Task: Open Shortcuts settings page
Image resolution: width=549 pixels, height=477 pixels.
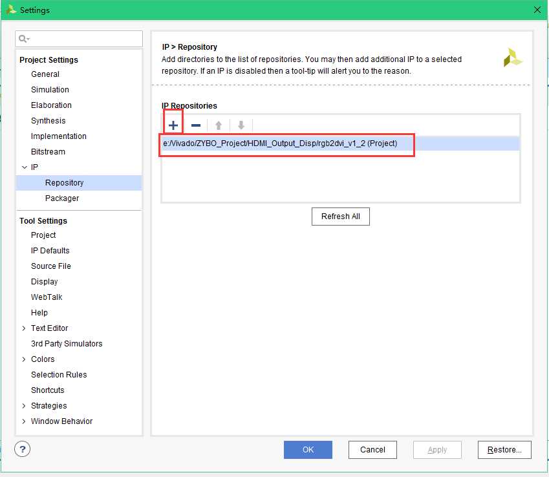Action: point(48,390)
